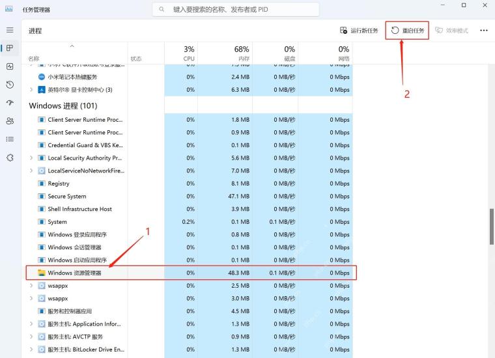Click 48.3 MB memory value of Windows 资源管理器
This screenshot has height=358, width=495.
tap(238, 273)
